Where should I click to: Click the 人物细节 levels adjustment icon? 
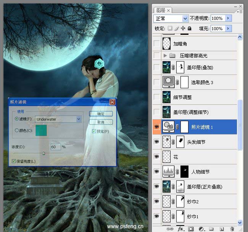[x=168, y=172]
